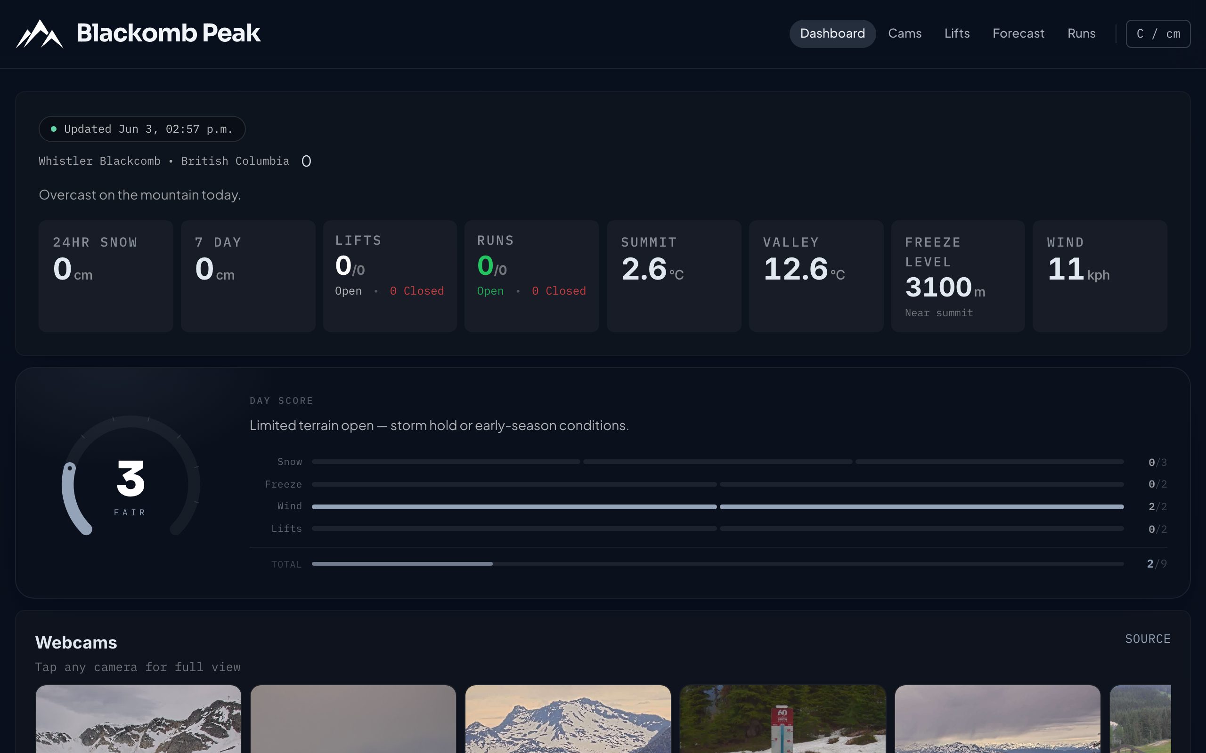This screenshot has height=753, width=1206.
Task: Open the partially visible forest webcam thumbnail
Action: 1140,719
